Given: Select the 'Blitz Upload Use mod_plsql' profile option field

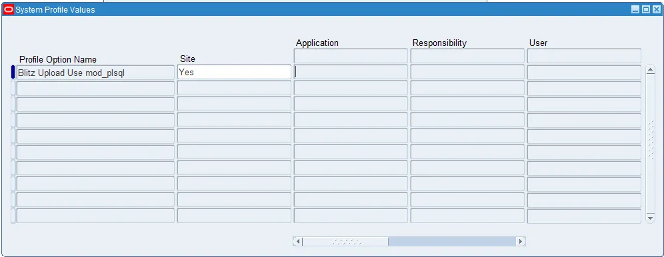Looking at the screenshot, I should [95, 73].
